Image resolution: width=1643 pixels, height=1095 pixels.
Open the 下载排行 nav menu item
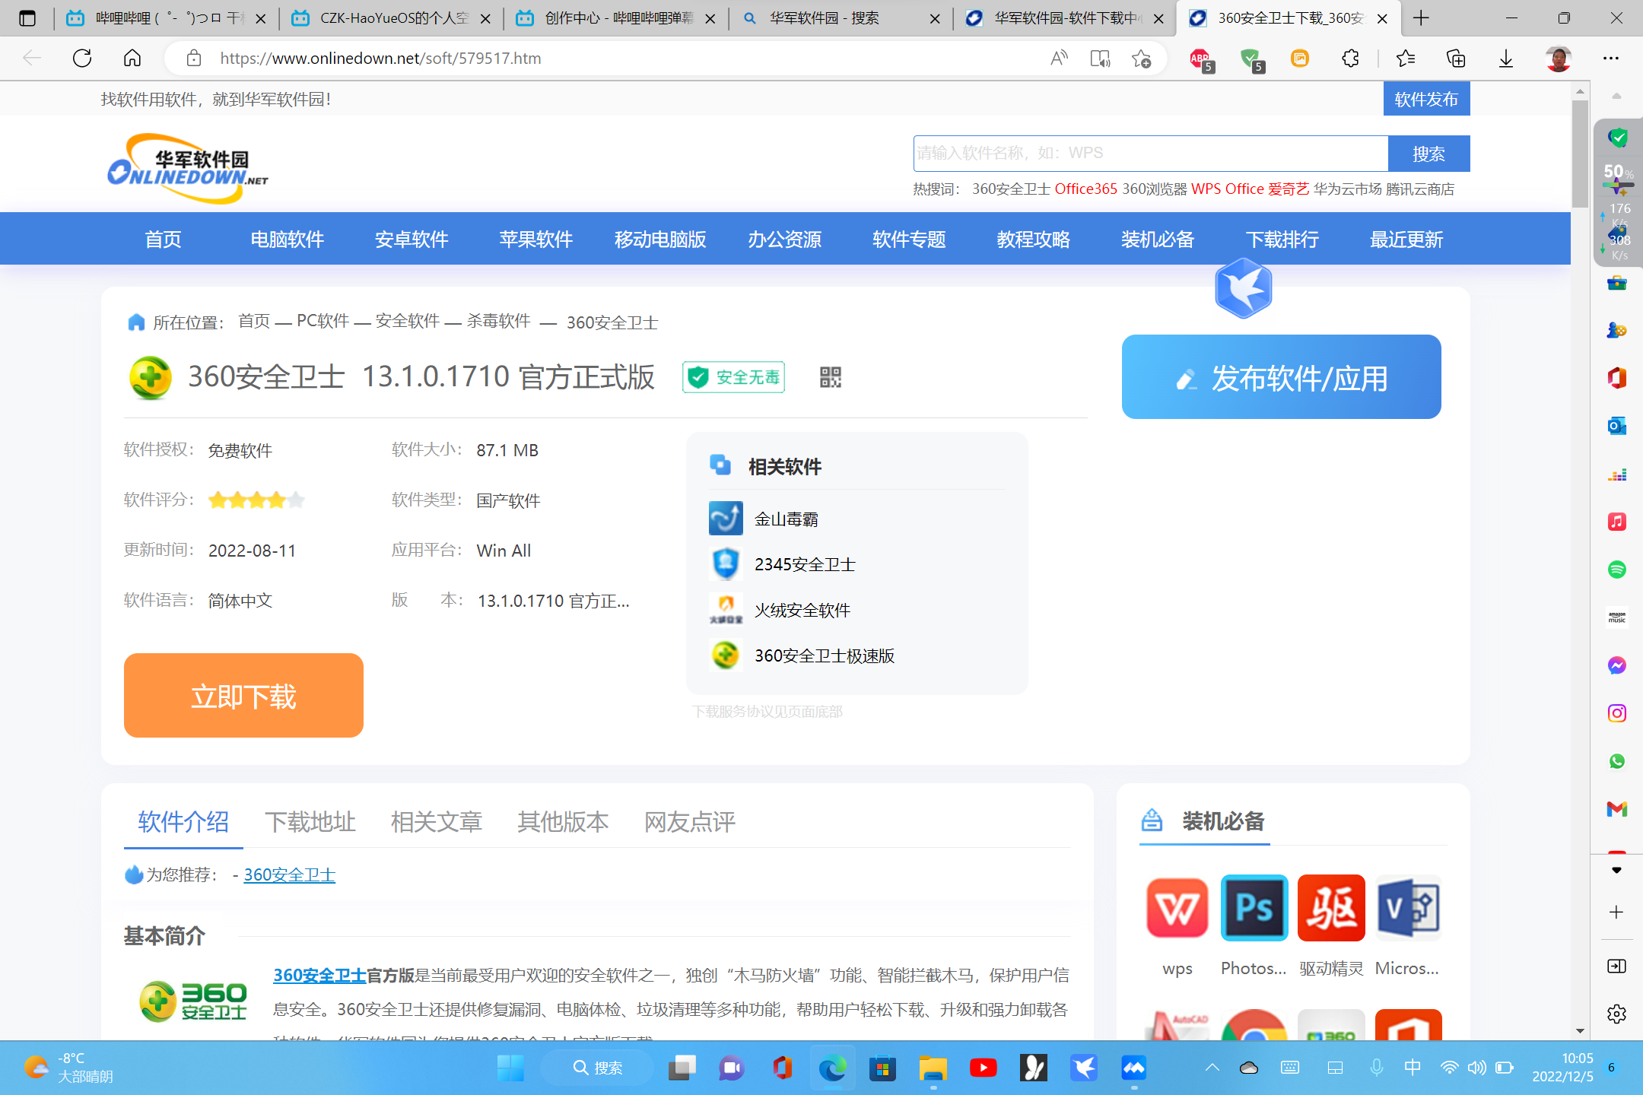coord(1282,240)
